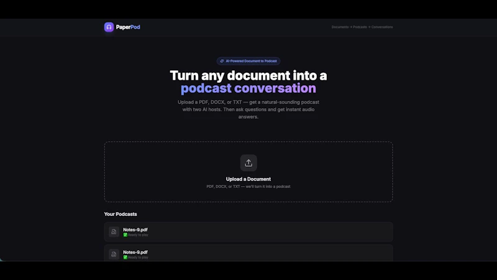Click the upload arrow icon in the drop zone

[248, 163]
